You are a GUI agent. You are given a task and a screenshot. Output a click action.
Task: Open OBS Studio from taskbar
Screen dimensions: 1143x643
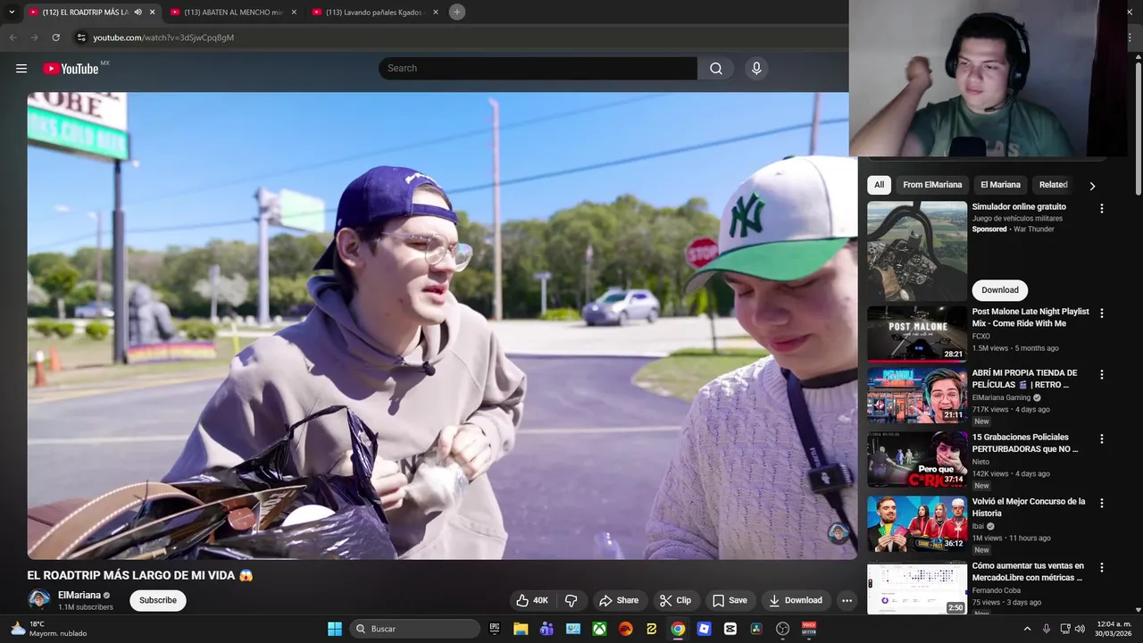pyautogui.click(x=782, y=629)
